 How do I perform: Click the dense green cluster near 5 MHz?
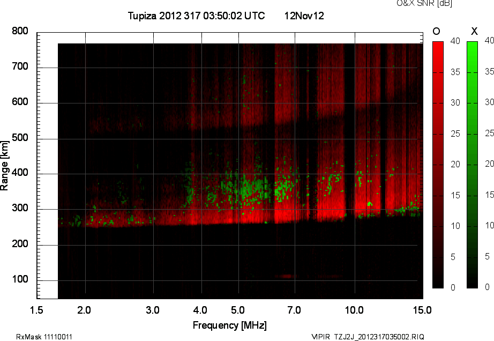pyautogui.click(x=249, y=188)
